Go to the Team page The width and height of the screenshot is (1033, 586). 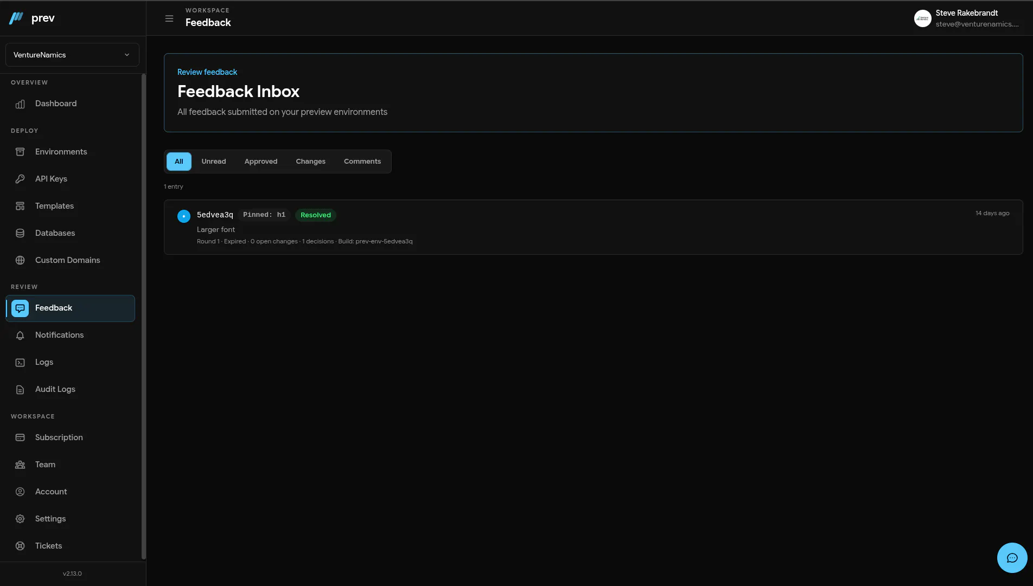(70, 465)
